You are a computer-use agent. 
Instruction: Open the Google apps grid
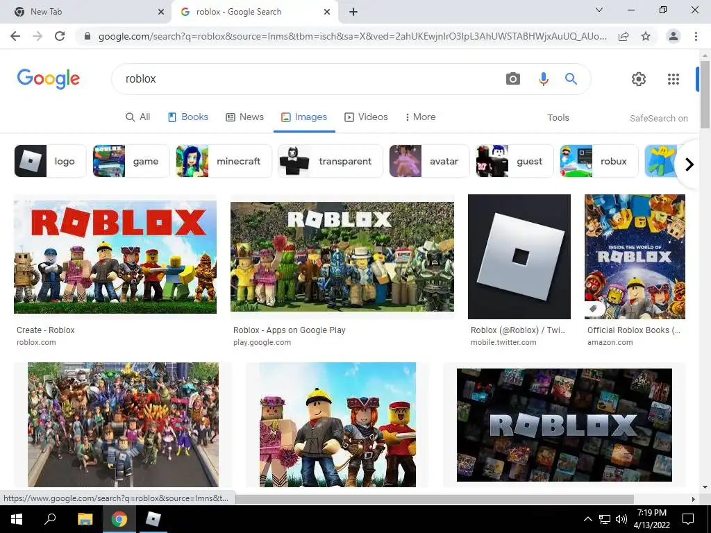pos(674,79)
